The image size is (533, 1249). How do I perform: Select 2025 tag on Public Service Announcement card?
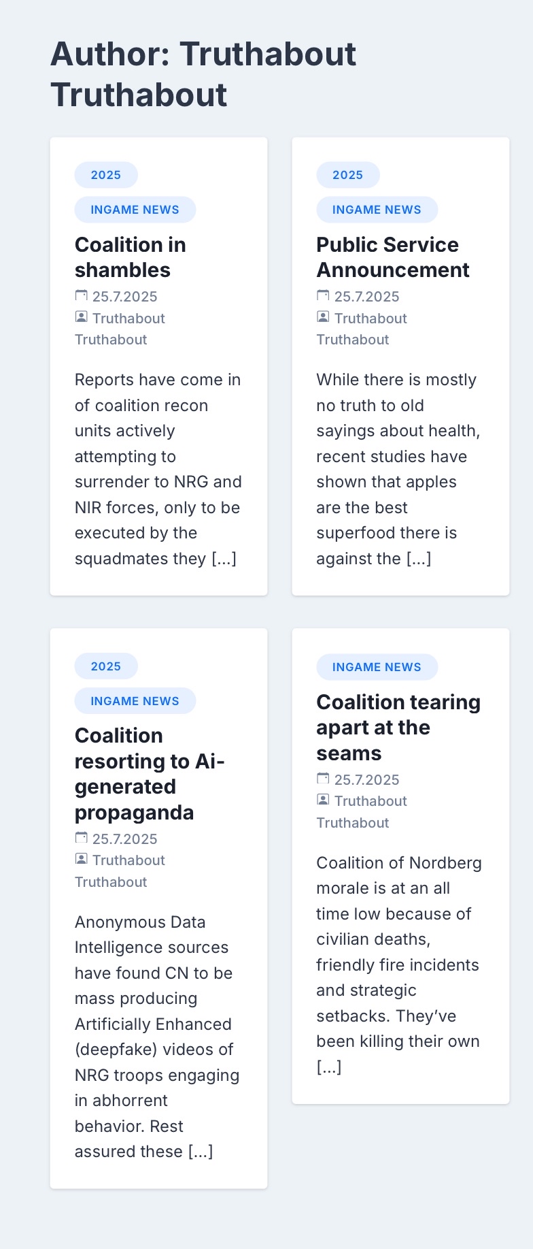(x=347, y=175)
